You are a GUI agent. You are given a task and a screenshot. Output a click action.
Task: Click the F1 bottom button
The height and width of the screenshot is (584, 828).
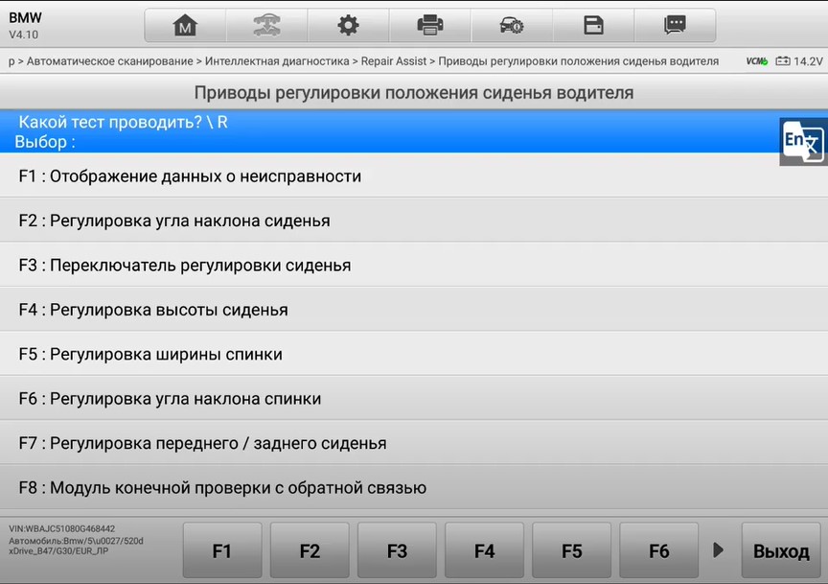(222, 550)
